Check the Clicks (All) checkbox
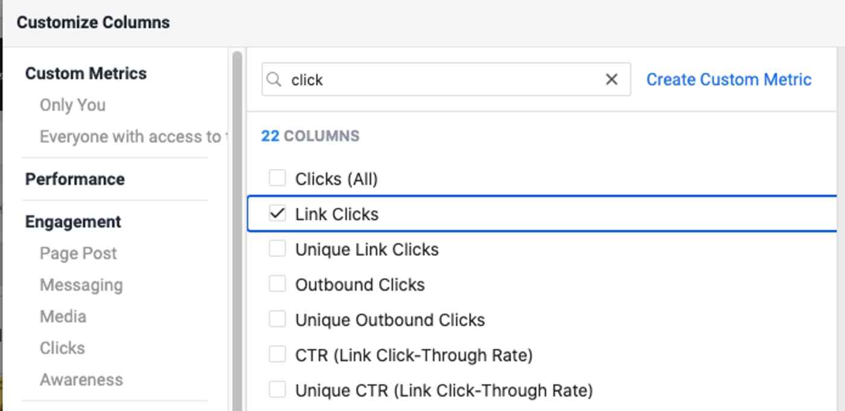 [277, 179]
